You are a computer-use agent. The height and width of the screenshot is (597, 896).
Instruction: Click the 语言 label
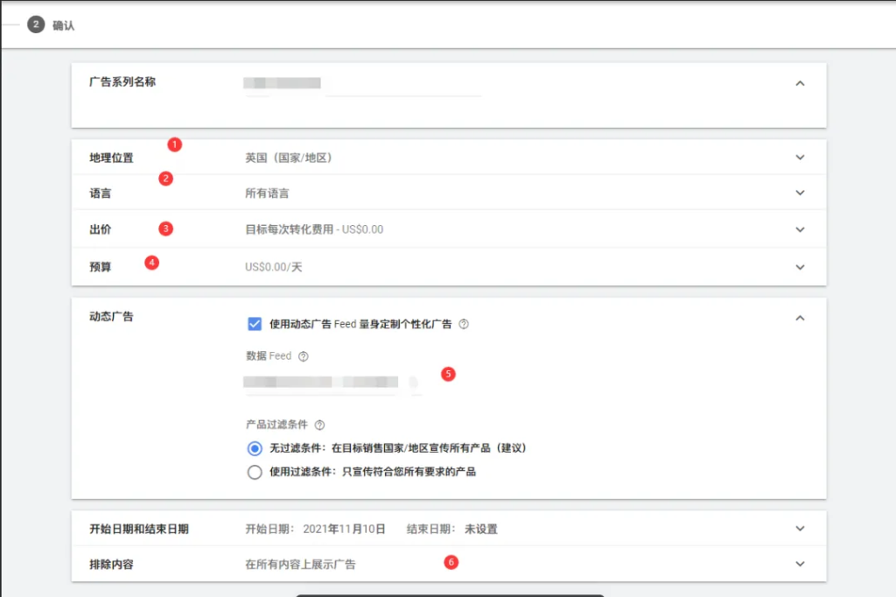pos(101,193)
